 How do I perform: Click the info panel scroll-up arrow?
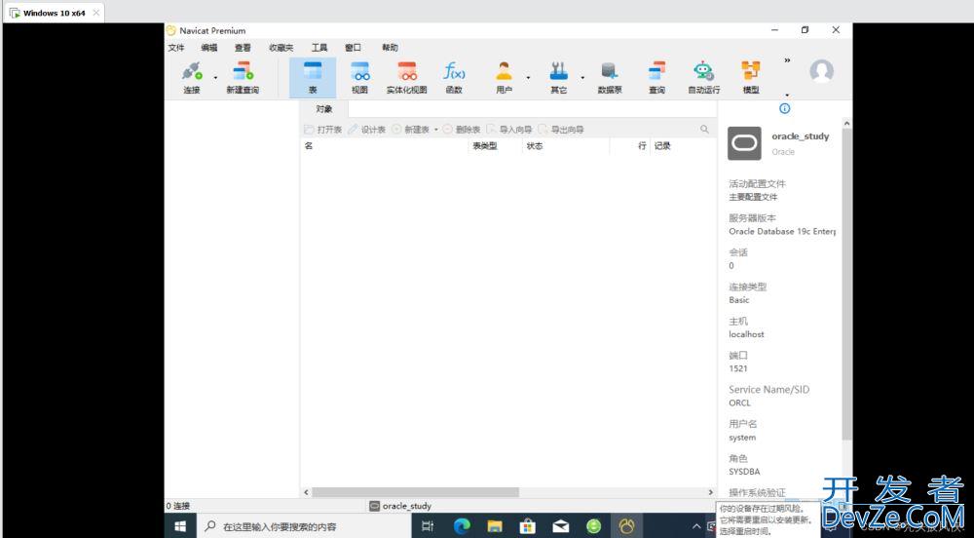click(846, 124)
